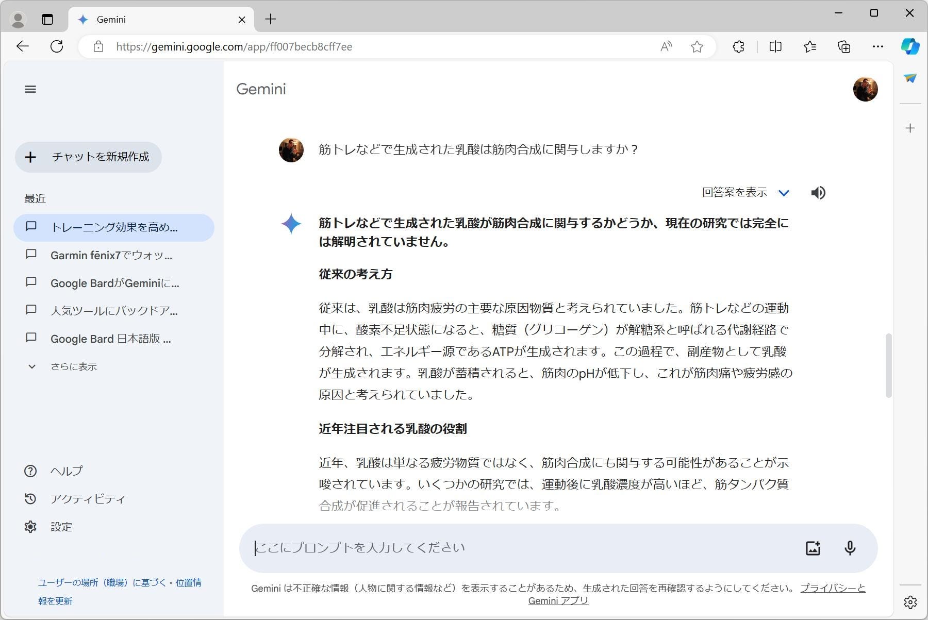The width and height of the screenshot is (928, 620).
Task: Start a new chat with チャットを新規作成
Action: coord(88,157)
